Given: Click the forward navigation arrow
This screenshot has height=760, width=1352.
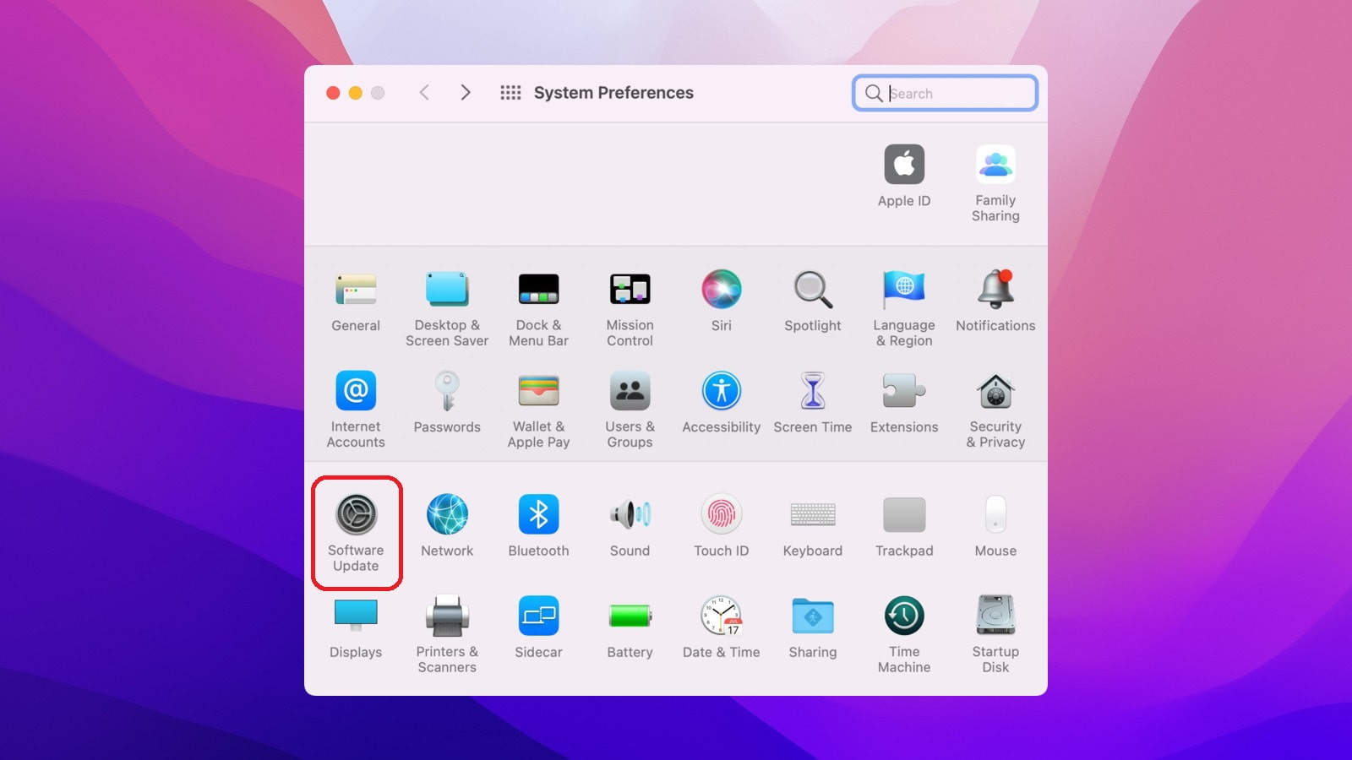Looking at the screenshot, I should (466, 93).
